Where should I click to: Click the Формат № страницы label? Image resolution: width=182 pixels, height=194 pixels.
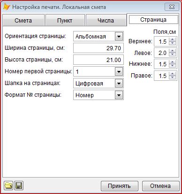[x=33, y=95]
